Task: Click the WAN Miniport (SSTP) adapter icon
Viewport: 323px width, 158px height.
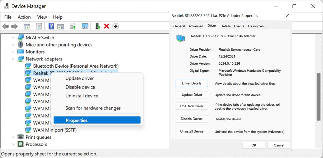Action: tap(28, 130)
